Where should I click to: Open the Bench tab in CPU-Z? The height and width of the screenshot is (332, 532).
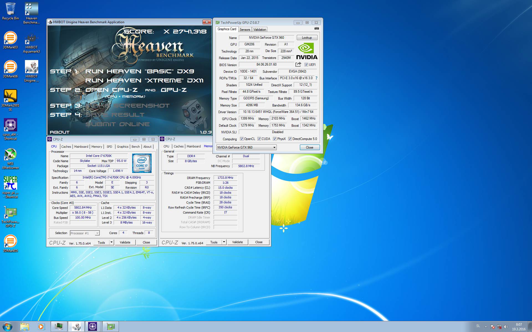click(x=135, y=147)
